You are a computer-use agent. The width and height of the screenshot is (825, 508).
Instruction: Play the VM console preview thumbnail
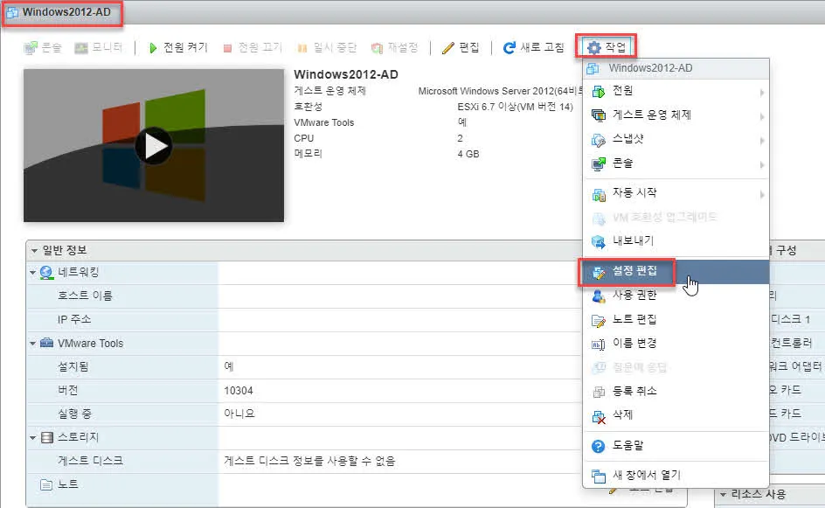pos(154,146)
